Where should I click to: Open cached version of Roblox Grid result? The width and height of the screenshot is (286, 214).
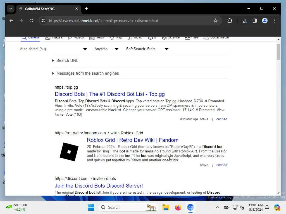pyautogui.click(x=221, y=165)
